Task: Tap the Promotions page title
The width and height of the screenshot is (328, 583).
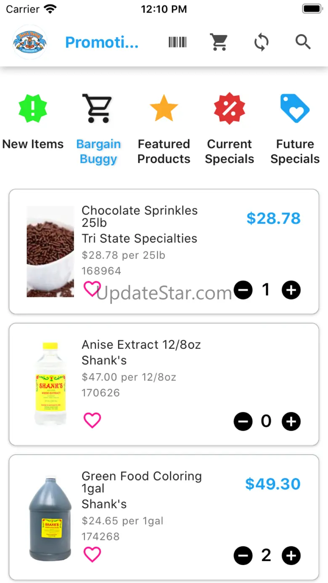Action: click(102, 42)
